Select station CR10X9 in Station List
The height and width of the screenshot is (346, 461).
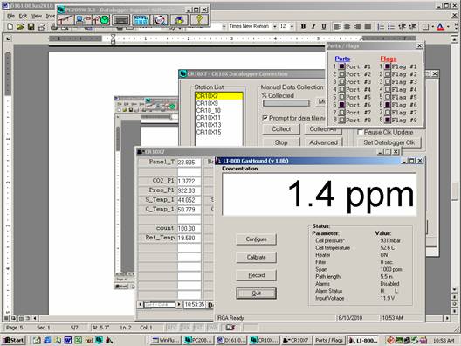(x=219, y=103)
